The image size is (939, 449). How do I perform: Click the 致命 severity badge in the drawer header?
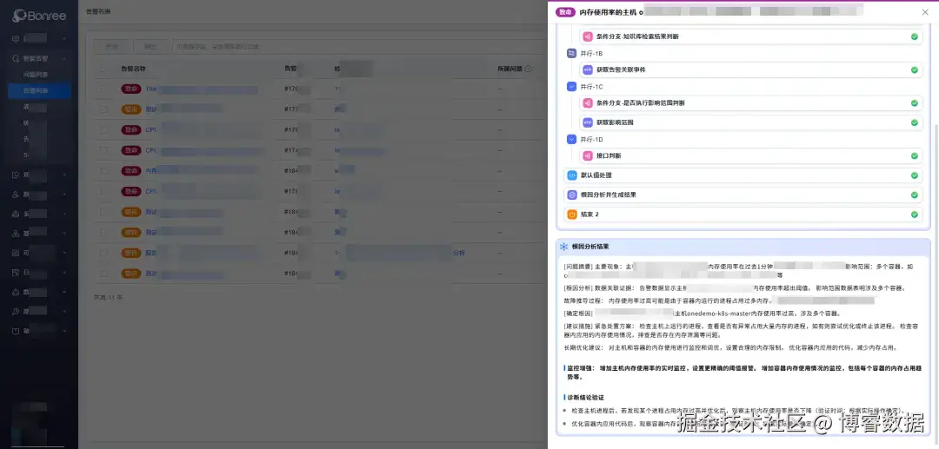click(x=565, y=12)
